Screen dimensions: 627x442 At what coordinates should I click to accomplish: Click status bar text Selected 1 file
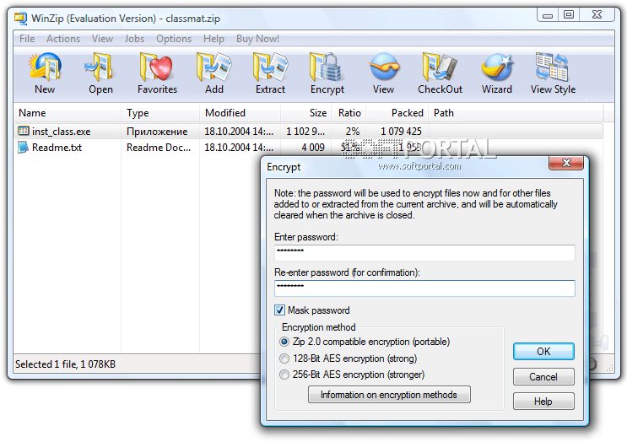pyautogui.click(x=65, y=364)
